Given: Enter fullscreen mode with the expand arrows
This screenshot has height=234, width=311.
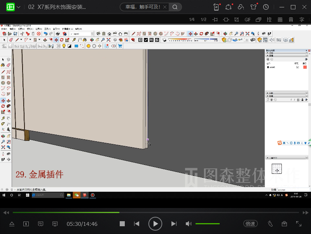Looking at the screenshot, I should [299, 224].
